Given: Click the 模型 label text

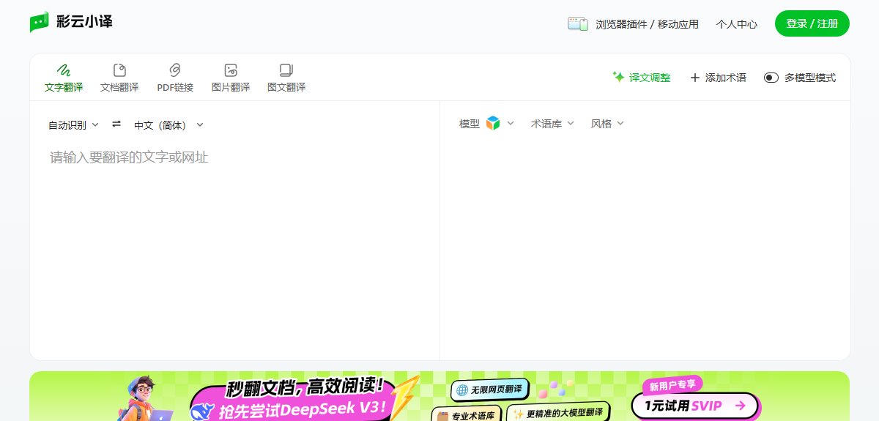Looking at the screenshot, I should pos(469,124).
